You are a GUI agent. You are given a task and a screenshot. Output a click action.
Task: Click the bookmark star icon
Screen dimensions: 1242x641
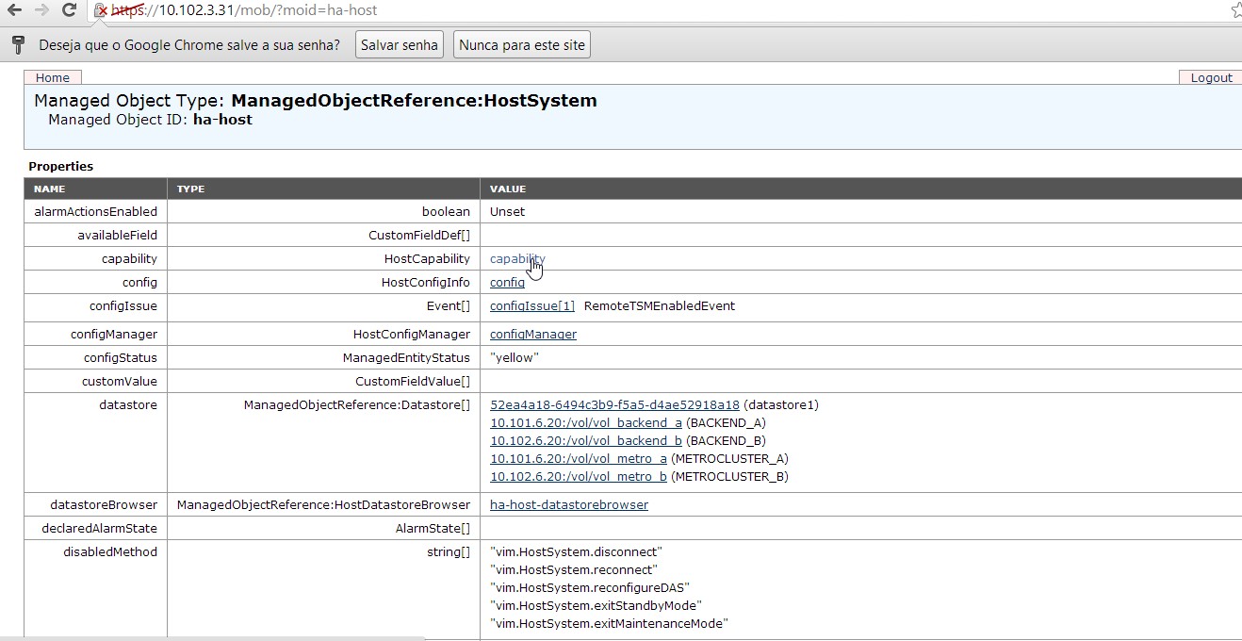pos(1235,10)
